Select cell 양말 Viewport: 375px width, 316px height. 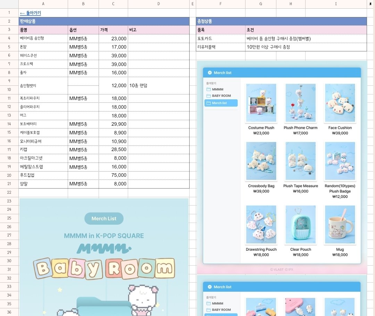(x=43, y=184)
